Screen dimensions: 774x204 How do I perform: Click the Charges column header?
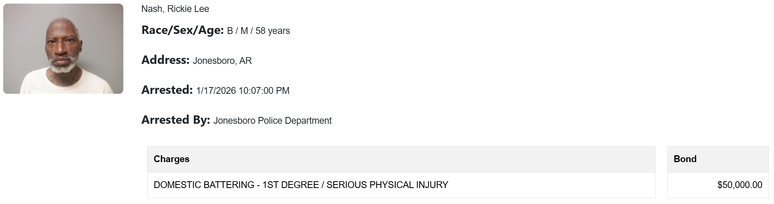click(172, 159)
